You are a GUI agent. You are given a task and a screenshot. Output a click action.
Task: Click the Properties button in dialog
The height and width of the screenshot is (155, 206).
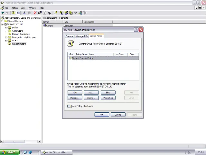[108, 98]
